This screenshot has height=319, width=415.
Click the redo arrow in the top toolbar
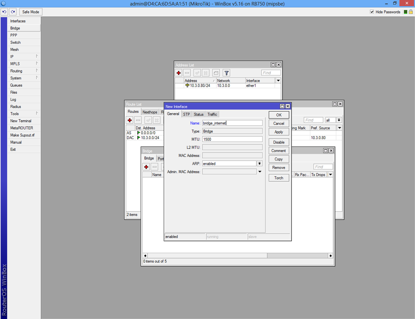click(13, 12)
